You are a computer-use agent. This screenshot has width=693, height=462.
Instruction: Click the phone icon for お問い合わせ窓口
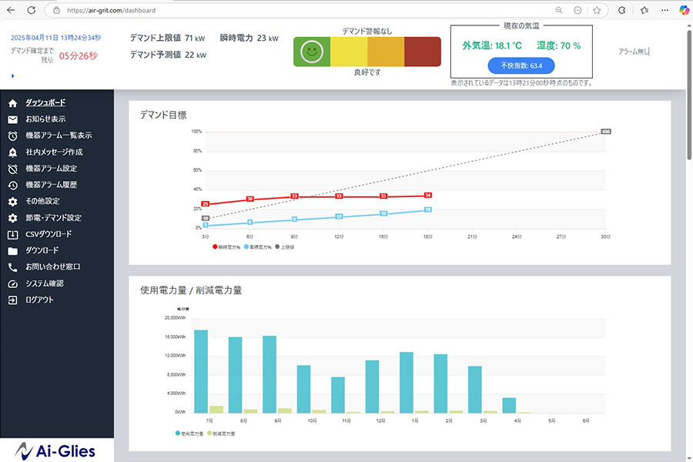click(x=12, y=267)
